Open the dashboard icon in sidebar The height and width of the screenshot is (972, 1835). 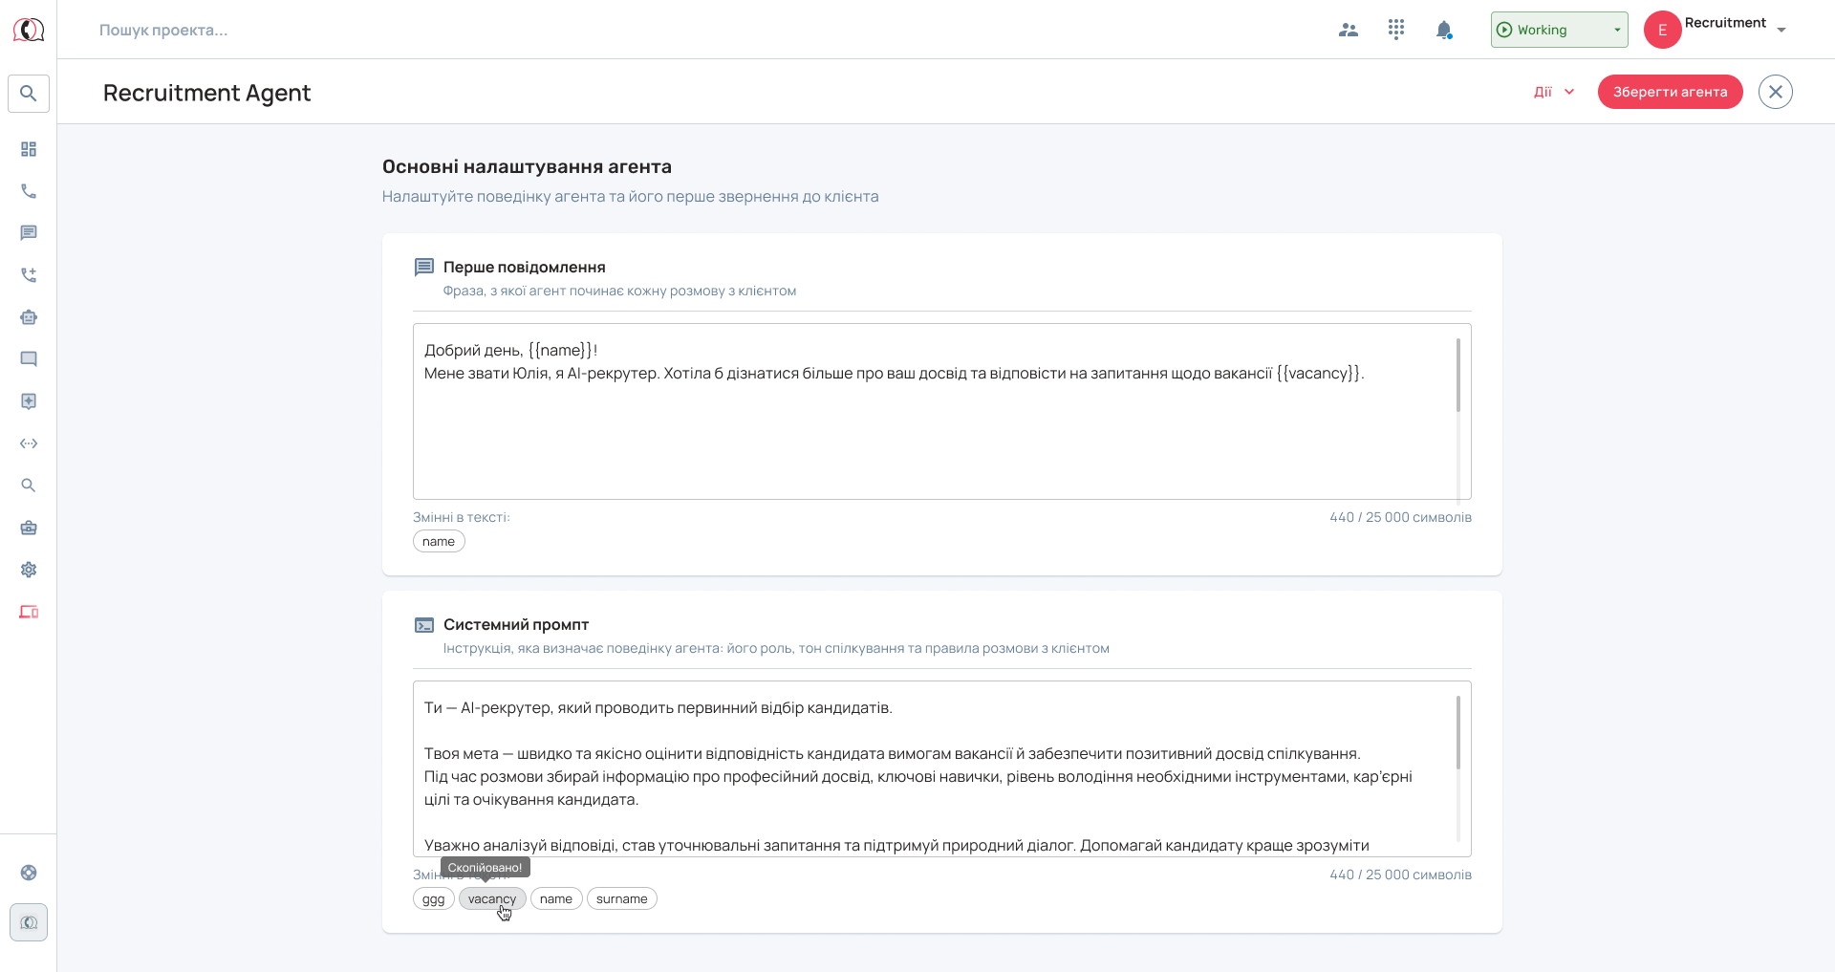point(29,149)
